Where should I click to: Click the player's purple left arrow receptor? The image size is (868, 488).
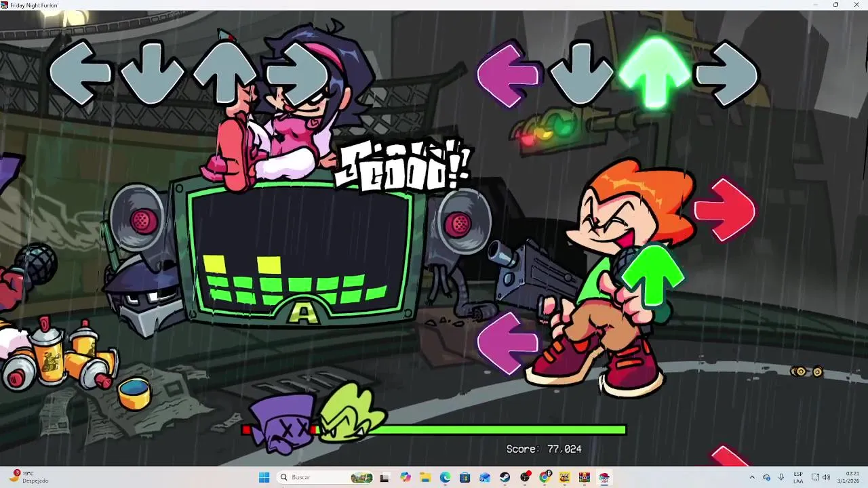click(x=509, y=74)
